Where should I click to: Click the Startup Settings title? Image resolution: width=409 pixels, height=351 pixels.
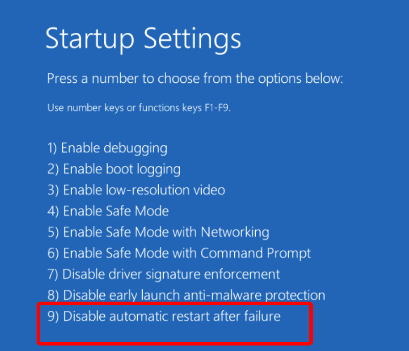tap(143, 39)
